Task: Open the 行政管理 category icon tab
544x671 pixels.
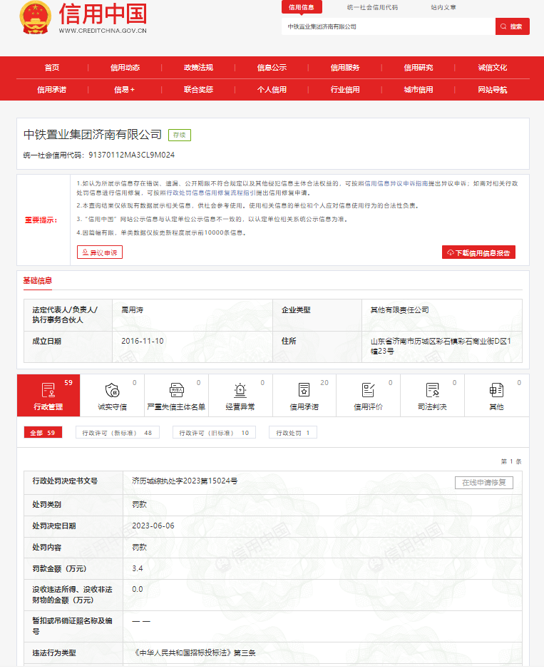Action: coord(48,396)
